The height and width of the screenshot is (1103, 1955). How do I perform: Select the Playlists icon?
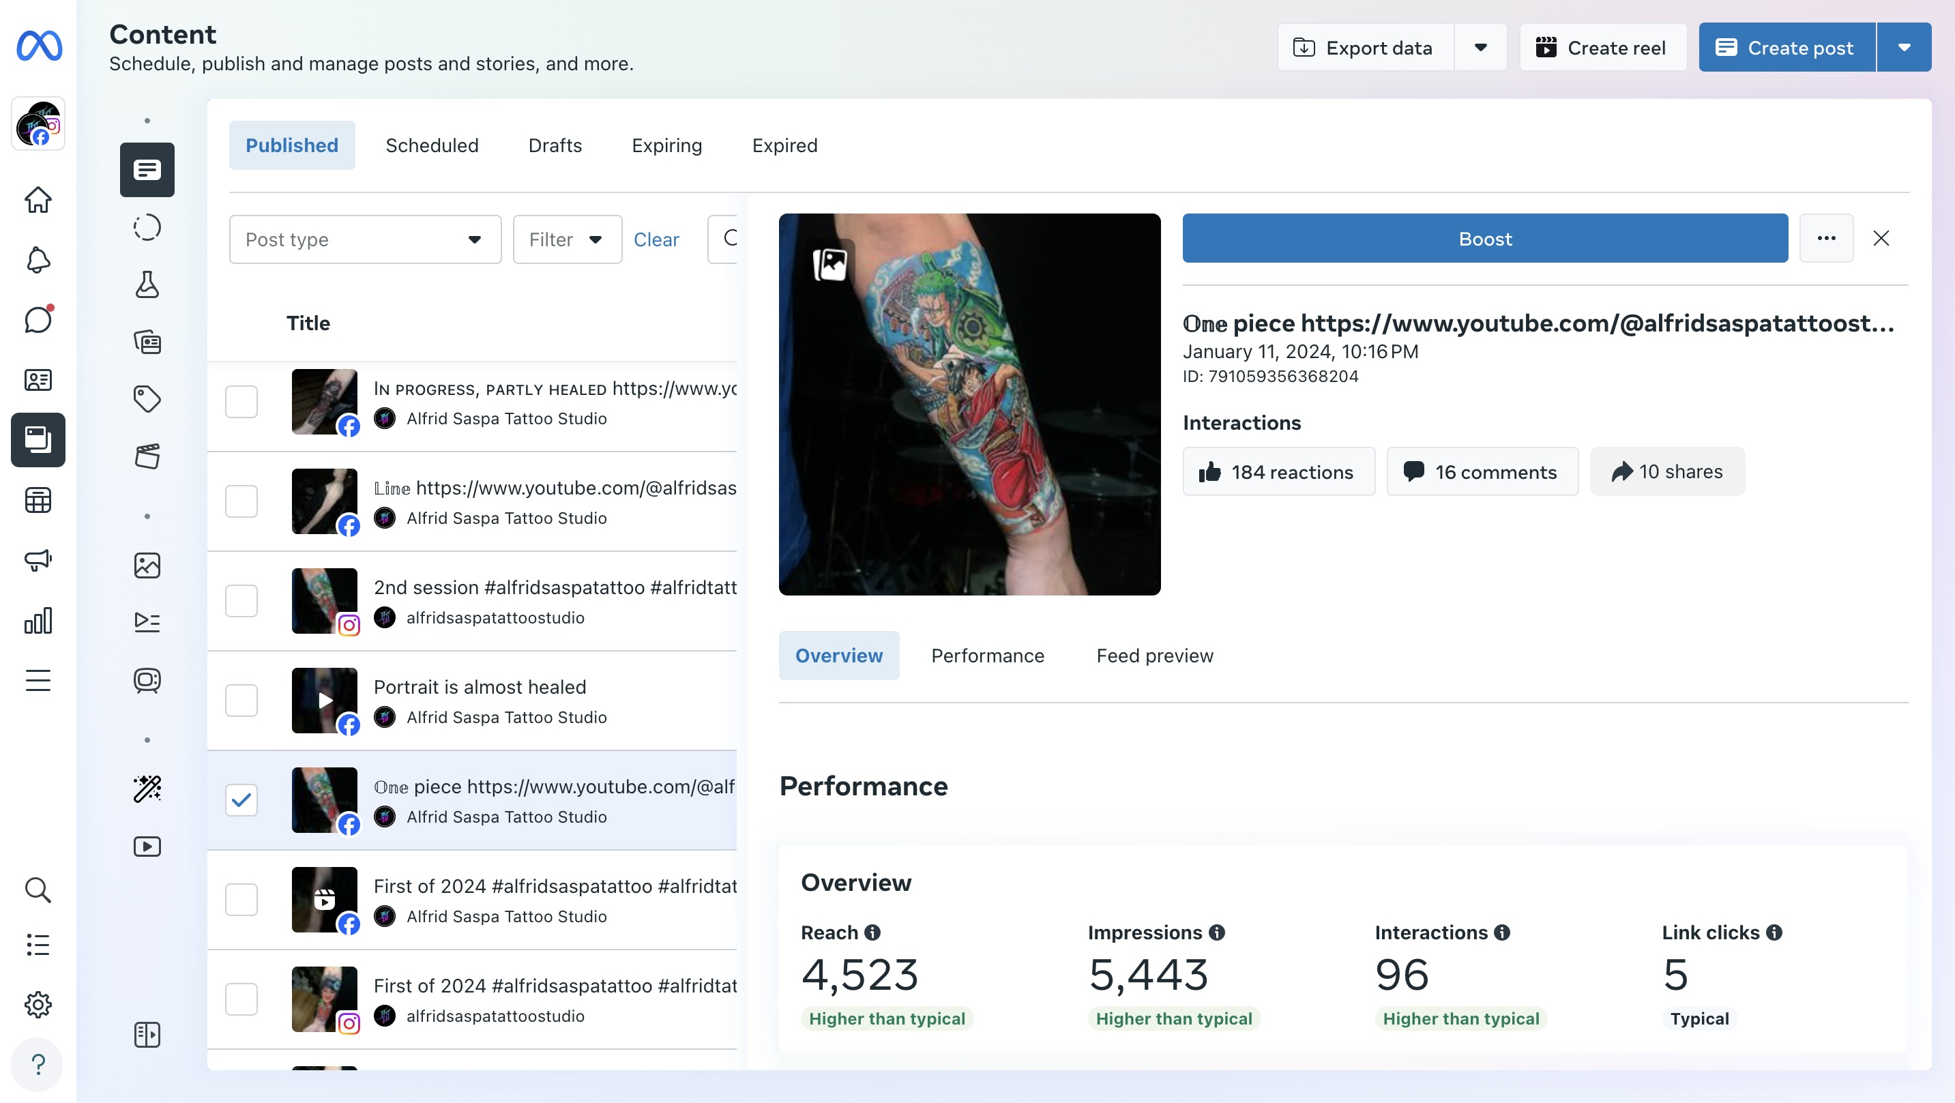147,623
